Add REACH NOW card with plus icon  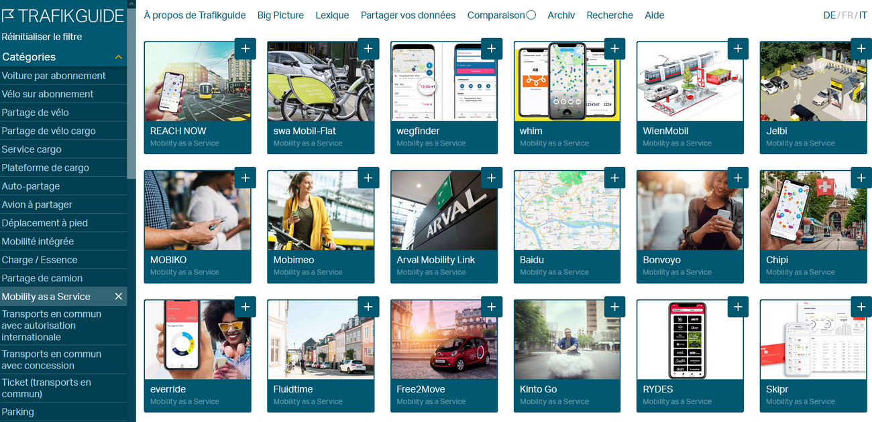pyautogui.click(x=245, y=49)
